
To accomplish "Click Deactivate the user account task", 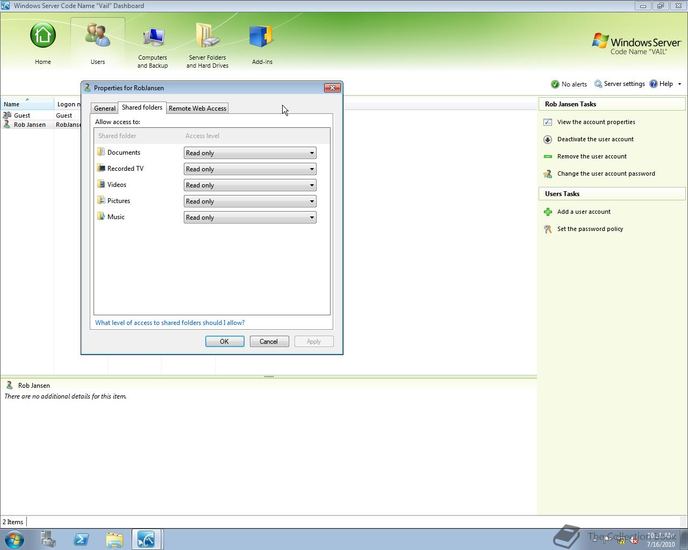I will 595,139.
